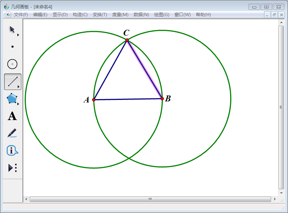Expand the Arrow tool flyout triangle
The height and width of the screenshot is (213, 288).
(x=18, y=35)
